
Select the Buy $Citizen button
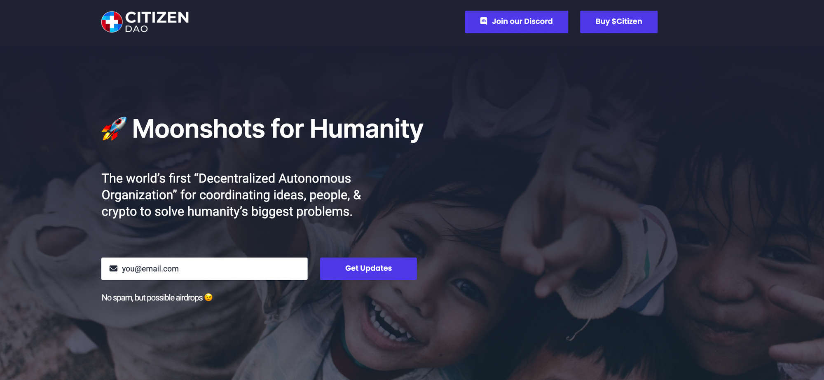click(618, 21)
